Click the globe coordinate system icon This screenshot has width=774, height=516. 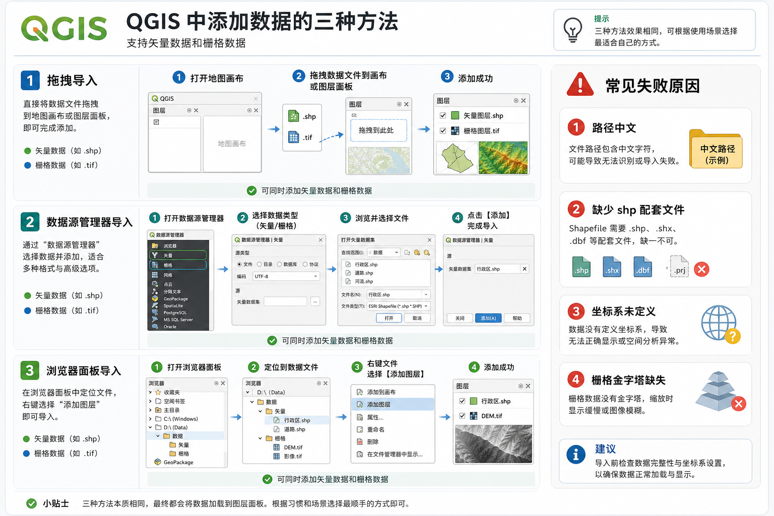tap(720, 323)
